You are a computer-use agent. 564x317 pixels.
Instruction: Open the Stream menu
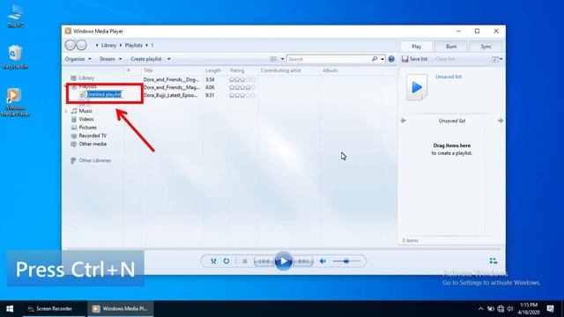(x=110, y=59)
